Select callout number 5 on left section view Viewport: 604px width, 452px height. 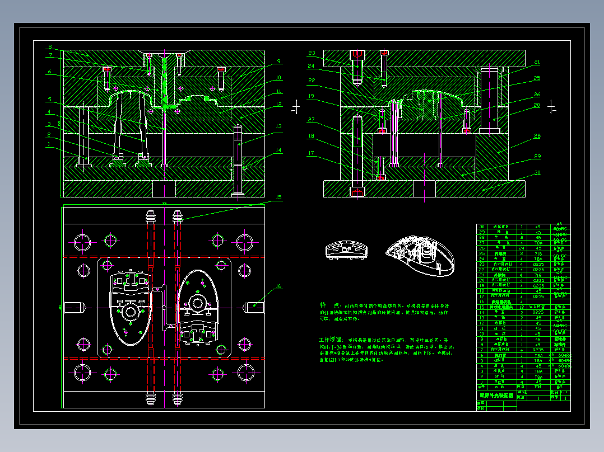coord(50,100)
